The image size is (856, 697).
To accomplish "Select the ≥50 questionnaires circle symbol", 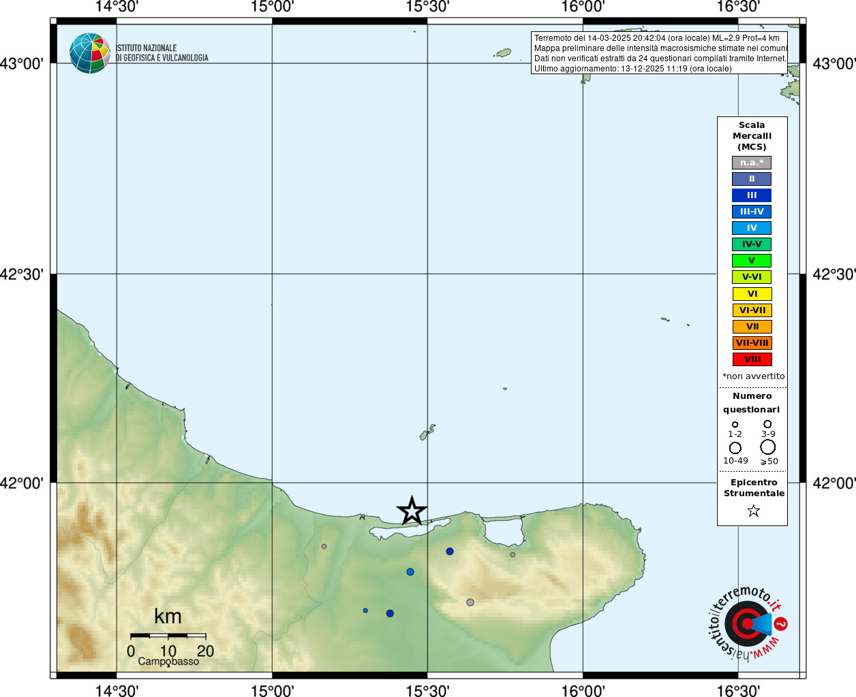I will 768,447.
